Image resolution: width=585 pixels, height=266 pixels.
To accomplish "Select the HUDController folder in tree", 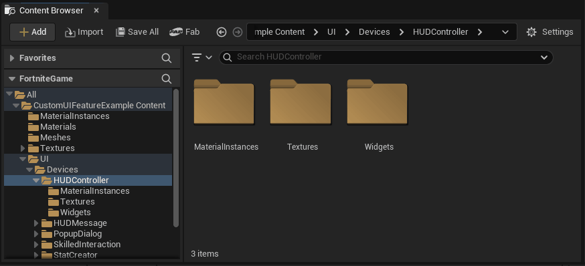I will coord(88,180).
